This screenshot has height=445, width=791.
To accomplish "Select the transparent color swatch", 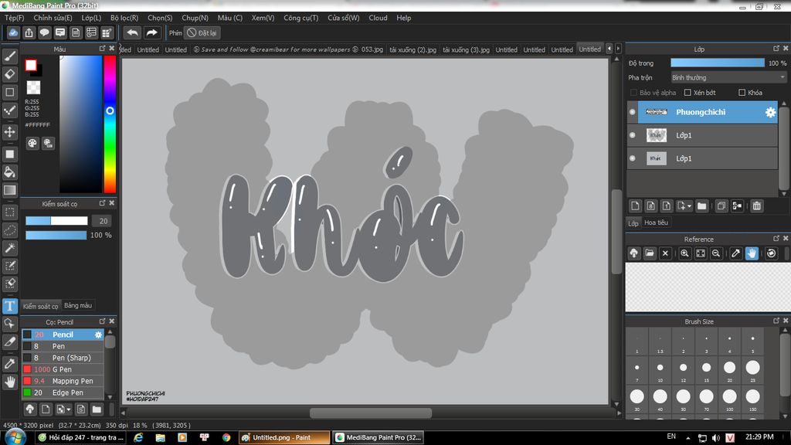I will tap(33, 87).
